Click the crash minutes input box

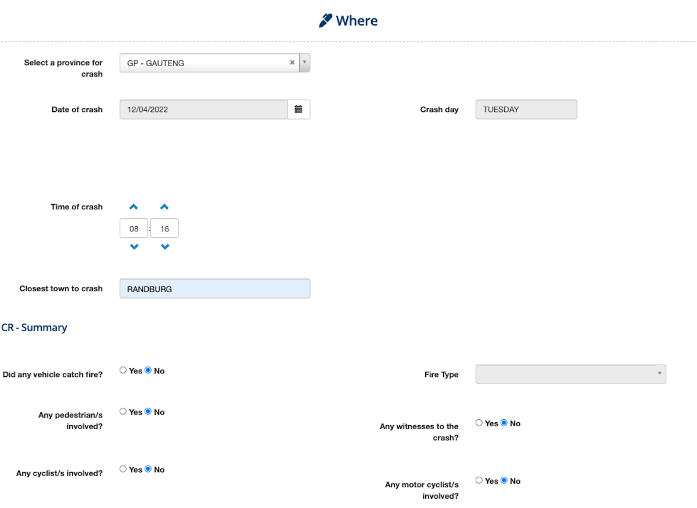coord(164,228)
